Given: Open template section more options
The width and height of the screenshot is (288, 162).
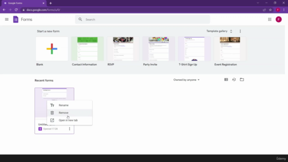Looking at the screenshot, I should pyautogui.click(x=240, y=31).
